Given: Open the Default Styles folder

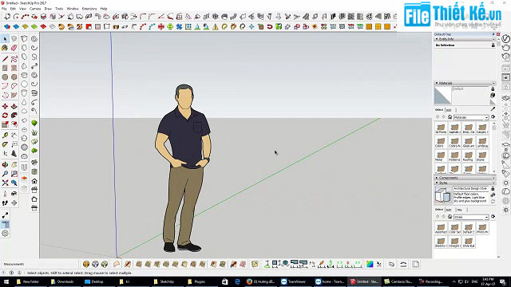Looking at the screenshot, I should coord(469,228).
